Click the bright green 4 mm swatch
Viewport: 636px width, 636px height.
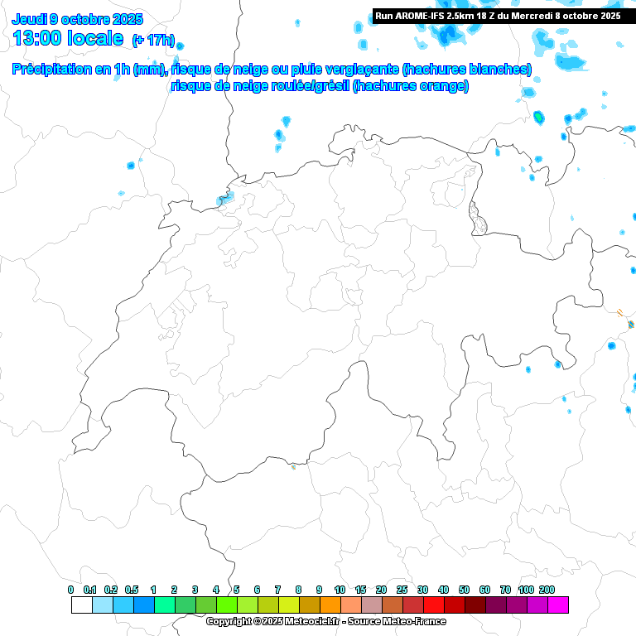click(226, 605)
